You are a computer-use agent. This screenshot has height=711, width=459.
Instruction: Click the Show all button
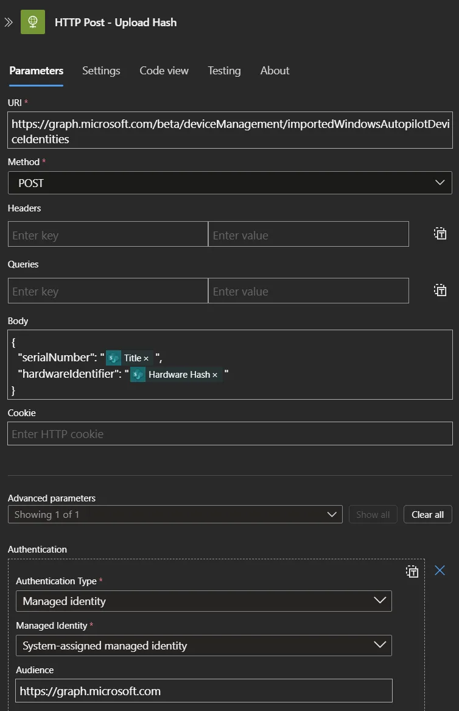coord(373,514)
